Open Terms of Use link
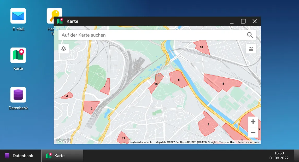 click(227, 142)
